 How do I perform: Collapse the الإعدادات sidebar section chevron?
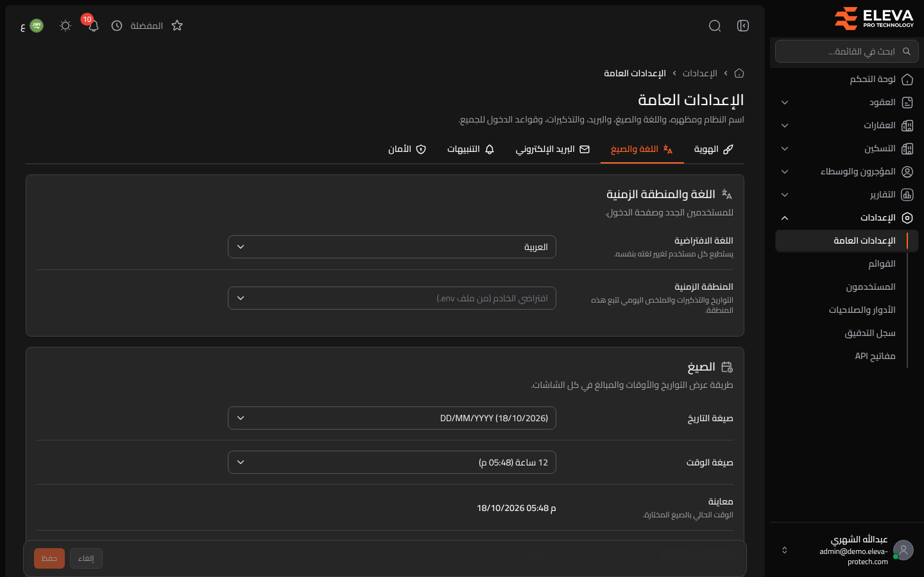[785, 218]
